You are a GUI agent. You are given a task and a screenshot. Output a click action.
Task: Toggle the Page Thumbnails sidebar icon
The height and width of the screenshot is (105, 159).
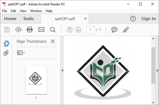pyautogui.click(x=6, y=44)
